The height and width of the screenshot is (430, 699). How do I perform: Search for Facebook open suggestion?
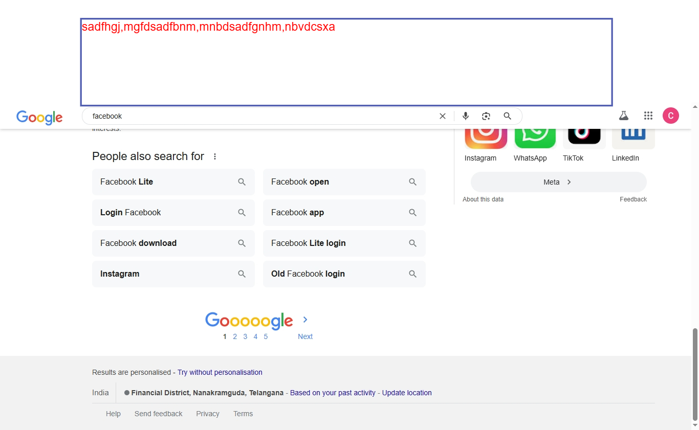(x=344, y=182)
